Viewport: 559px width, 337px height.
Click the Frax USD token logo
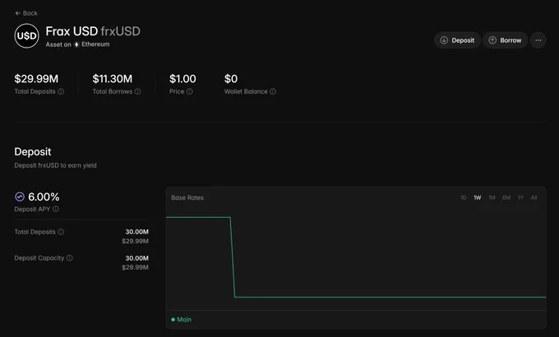click(27, 35)
